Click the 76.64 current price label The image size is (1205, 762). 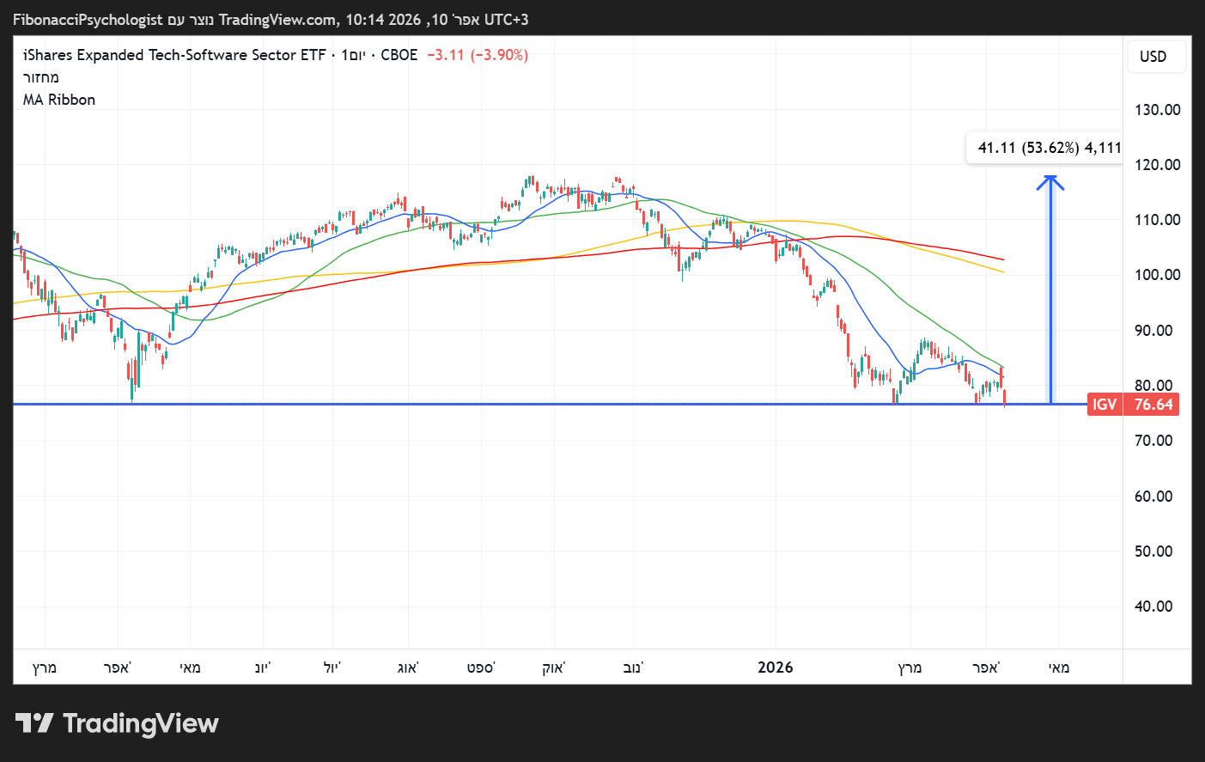[x=1153, y=405]
